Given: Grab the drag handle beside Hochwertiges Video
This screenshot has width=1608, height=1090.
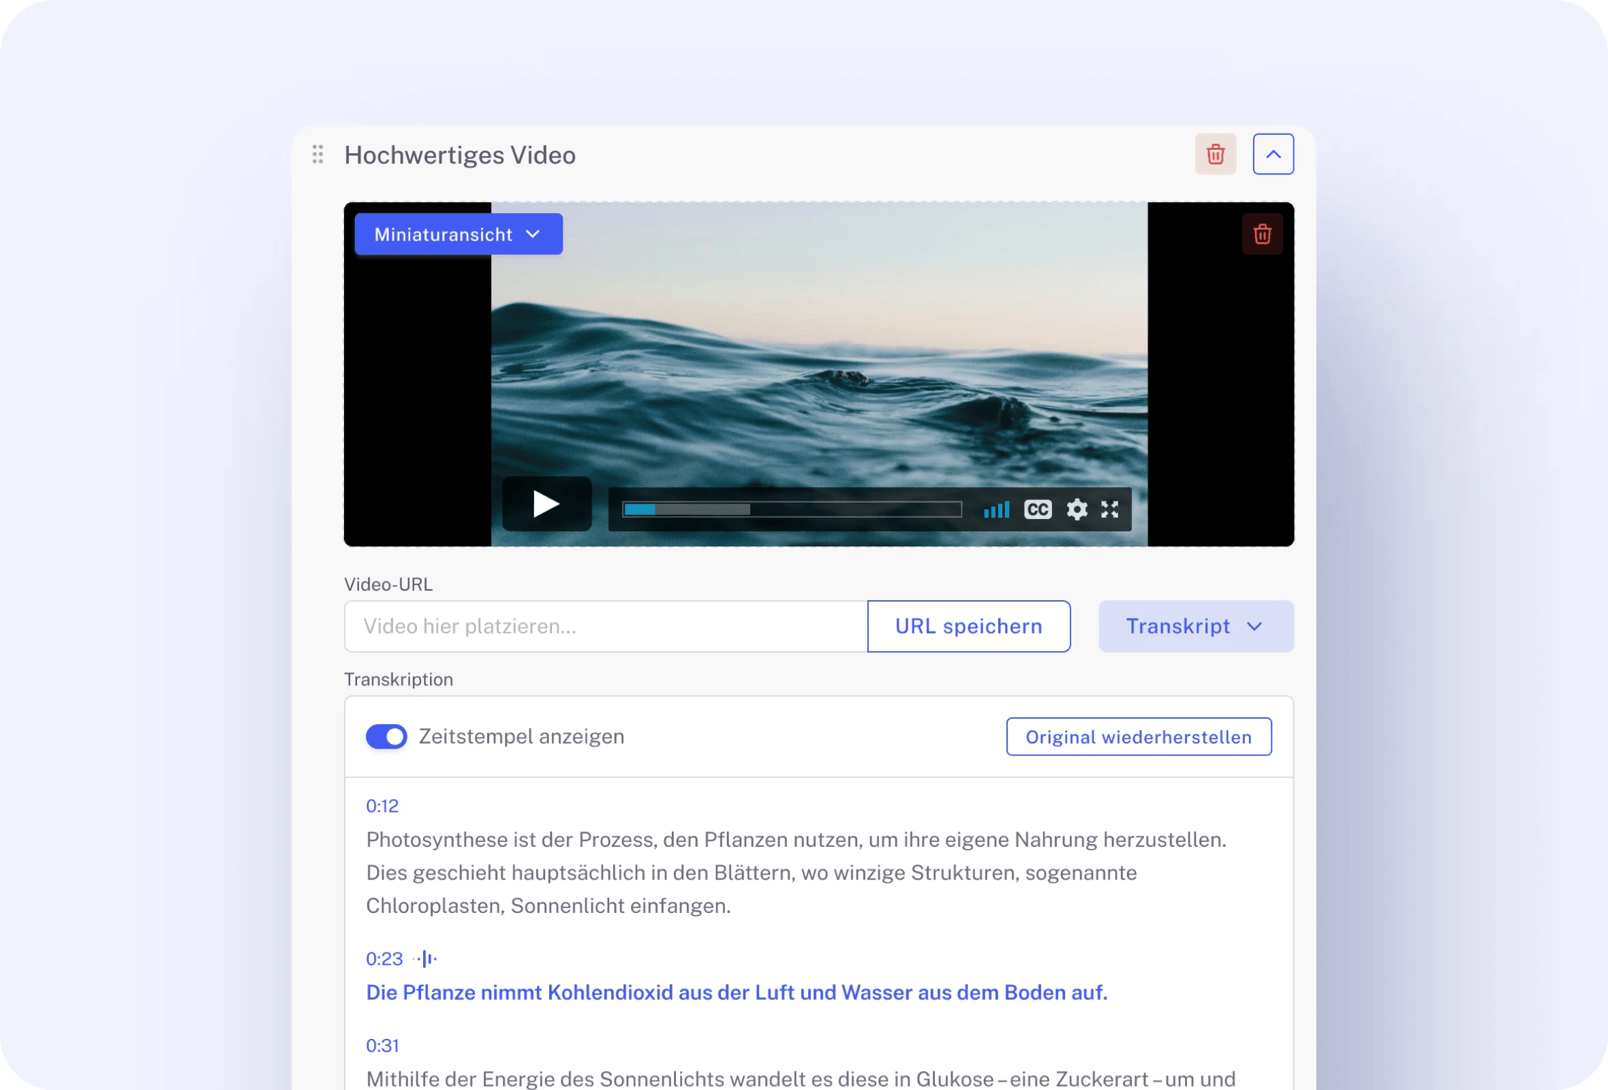Looking at the screenshot, I should [318, 154].
